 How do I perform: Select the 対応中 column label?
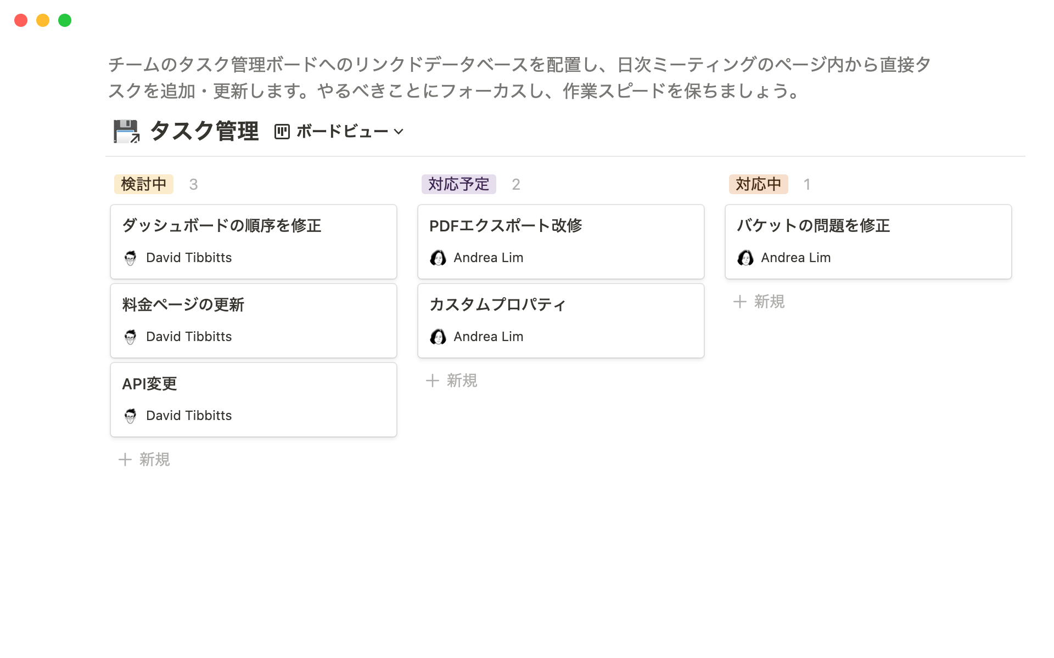(758, 184)
